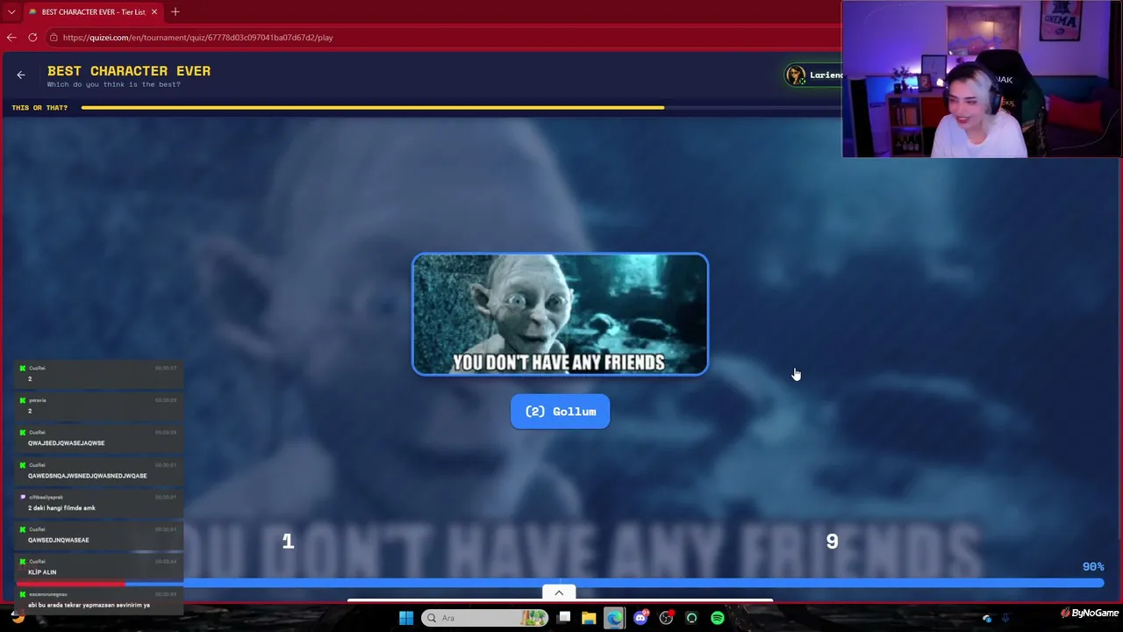Expand the bottom panel chevron-up handle

[x=559, y=592]
